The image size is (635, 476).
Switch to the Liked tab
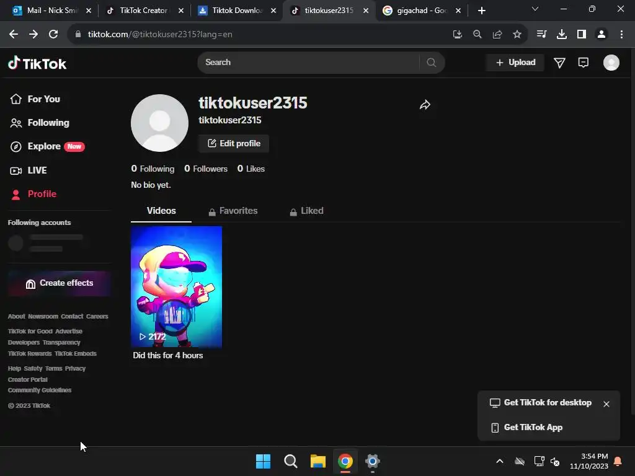[306, 211]
